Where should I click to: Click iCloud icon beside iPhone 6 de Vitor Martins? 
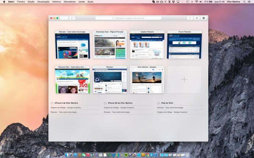click(x=52, y=103)
